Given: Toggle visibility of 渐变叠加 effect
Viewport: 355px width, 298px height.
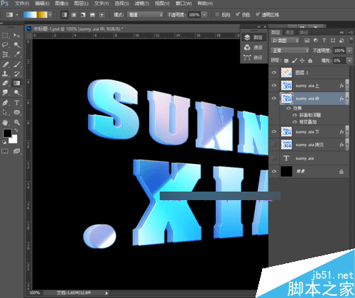Looking at the screenshot, I should [x=295, y=122].
